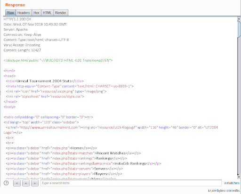Click the plus search options button
The image size is (241, 194).
click(x=26, y=183)
